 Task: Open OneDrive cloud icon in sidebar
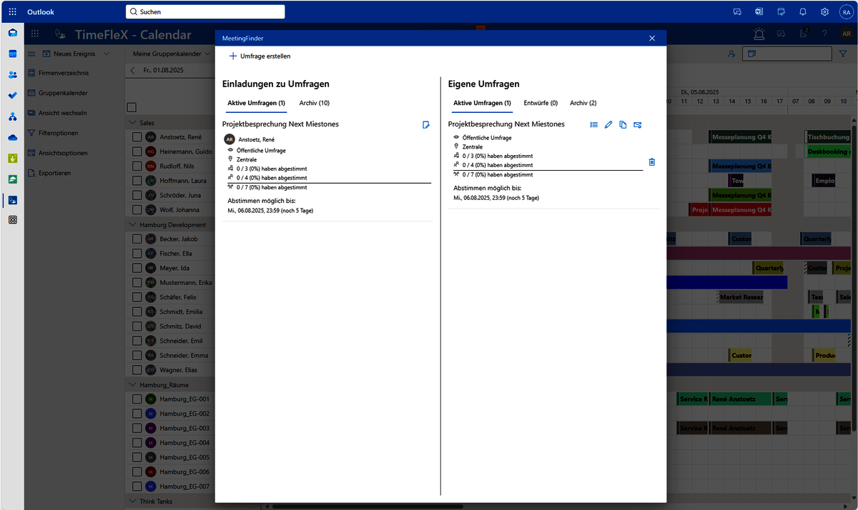(x=13, y=137)
